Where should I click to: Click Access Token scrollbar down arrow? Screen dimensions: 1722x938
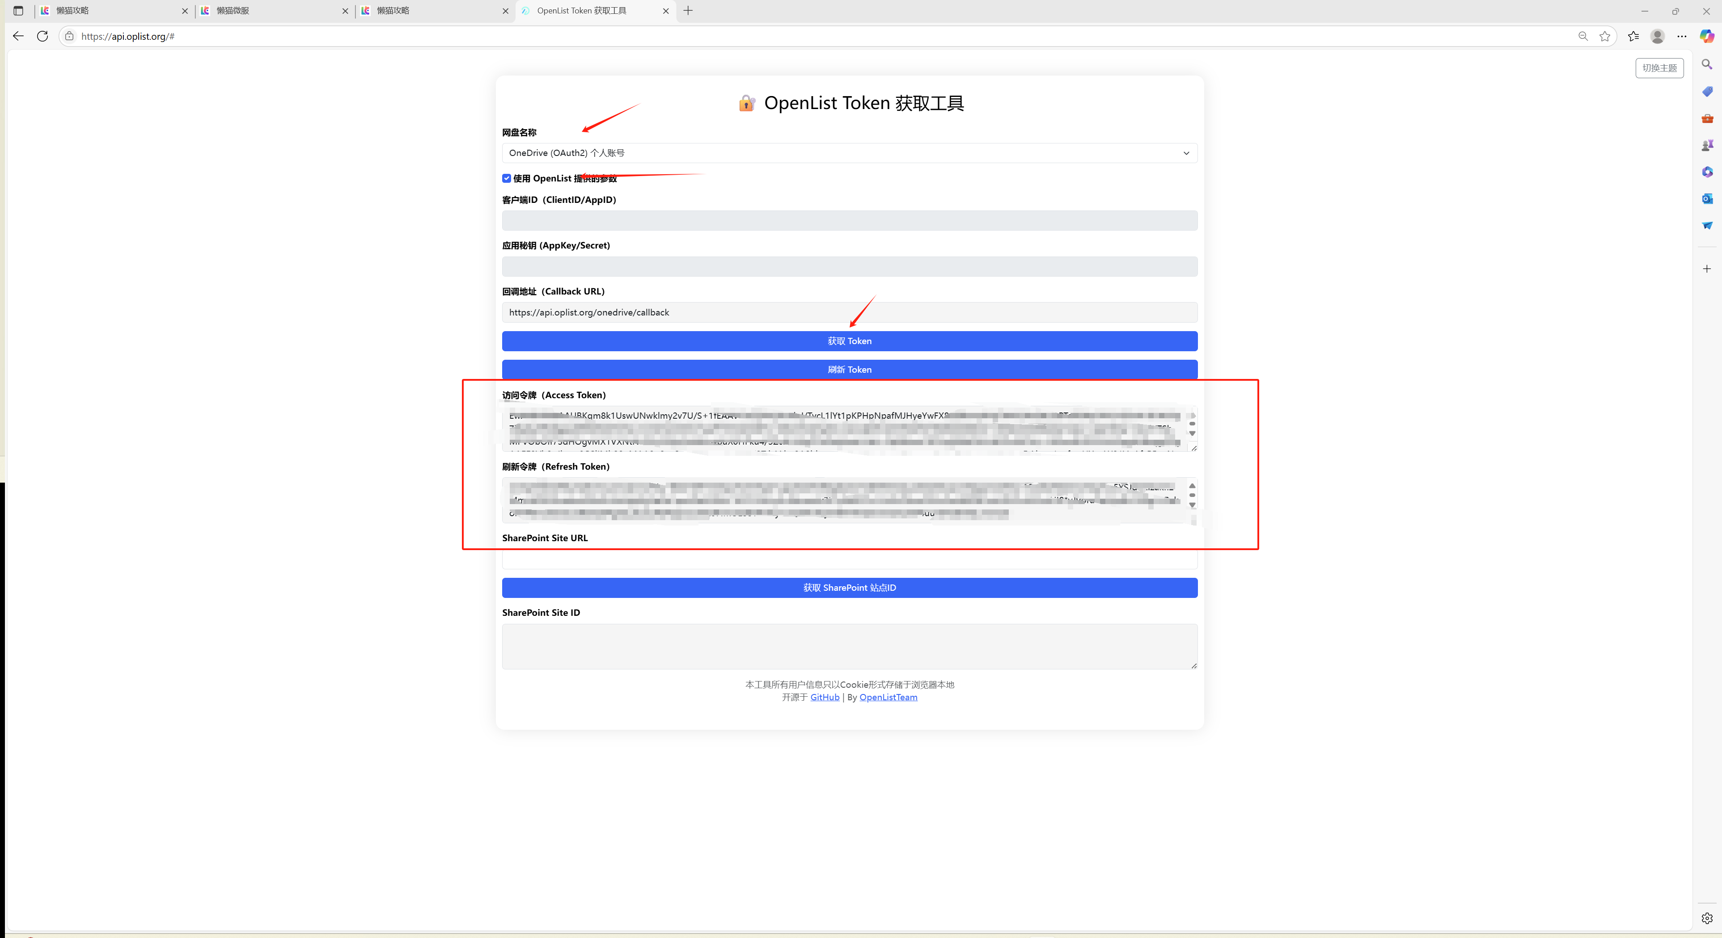[x=1192, y=433]
